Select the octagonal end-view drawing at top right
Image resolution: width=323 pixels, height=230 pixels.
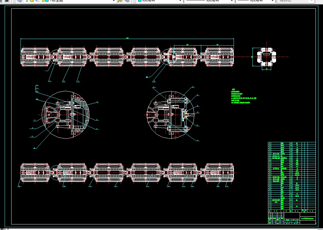[x=266, y=57]
